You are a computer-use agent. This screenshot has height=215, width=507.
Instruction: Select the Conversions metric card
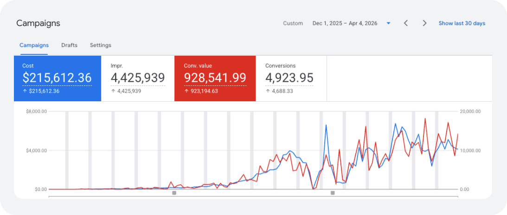pos(291,78)
